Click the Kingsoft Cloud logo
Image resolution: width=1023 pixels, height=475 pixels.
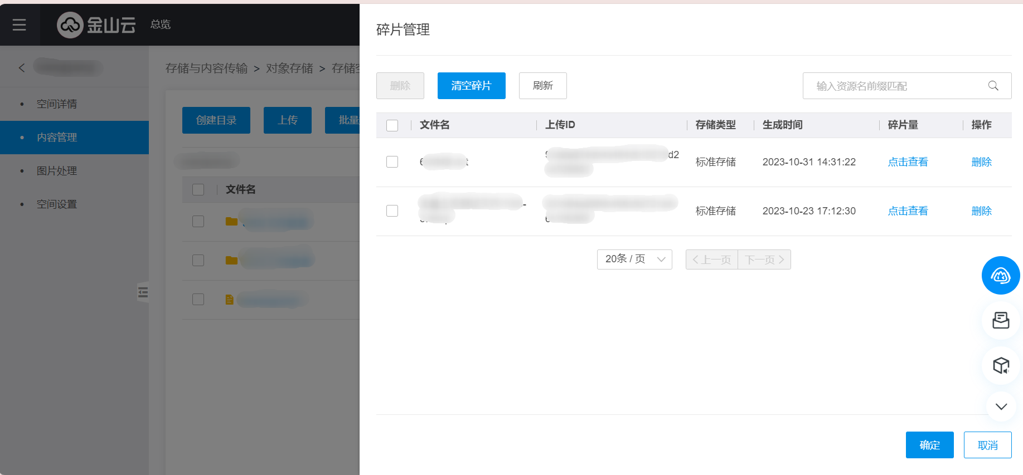[96, 25]
